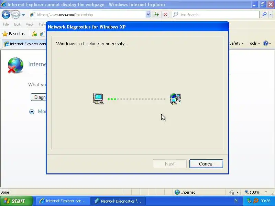
Task: Open the zoom level dropdown arrow
Action: click(266, 192)
